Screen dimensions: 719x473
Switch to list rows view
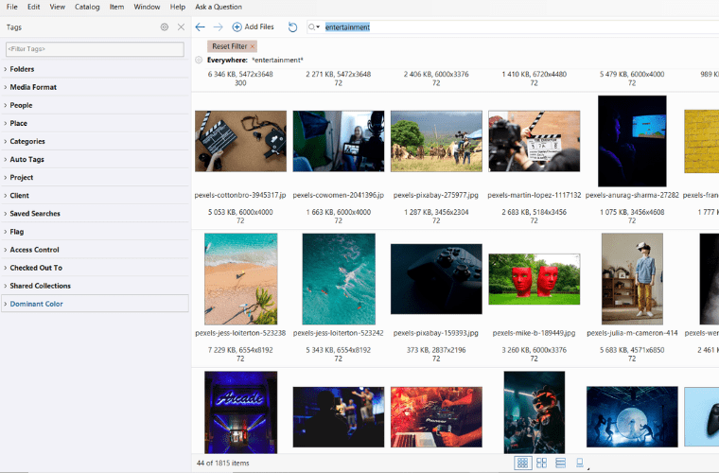click(x=560, y=463)
